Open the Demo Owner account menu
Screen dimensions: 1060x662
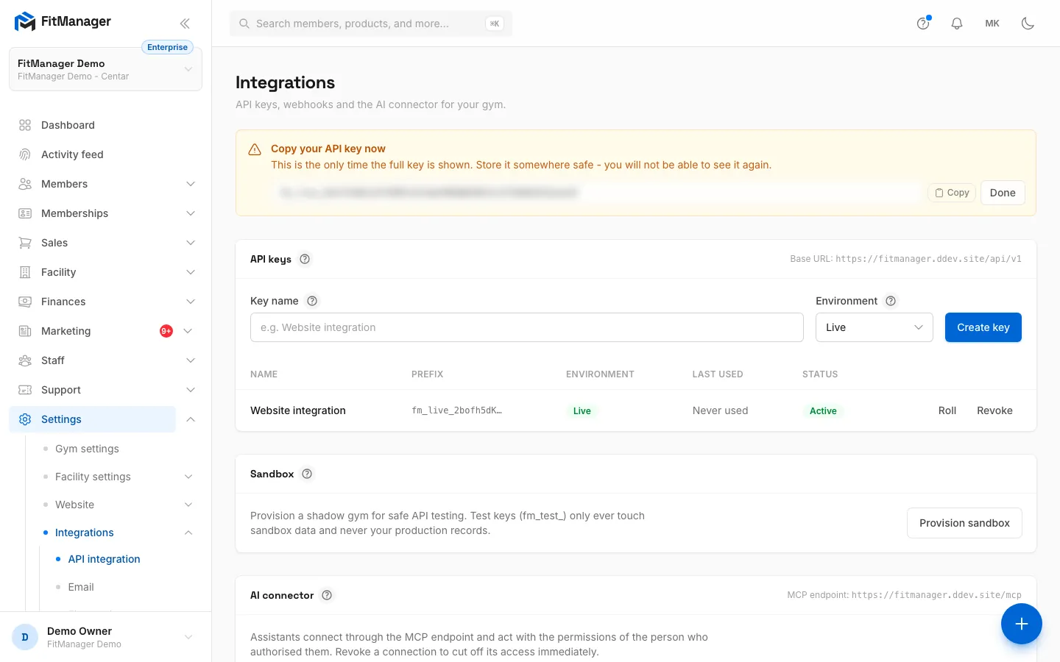(x=105, y=637)
